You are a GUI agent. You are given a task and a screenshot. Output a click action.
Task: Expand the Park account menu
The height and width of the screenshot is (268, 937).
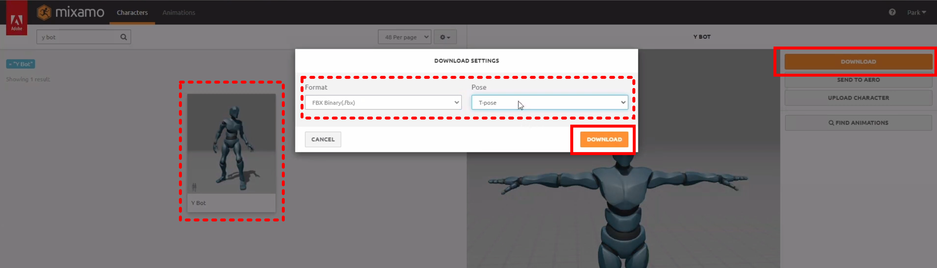tap(916, 12)
